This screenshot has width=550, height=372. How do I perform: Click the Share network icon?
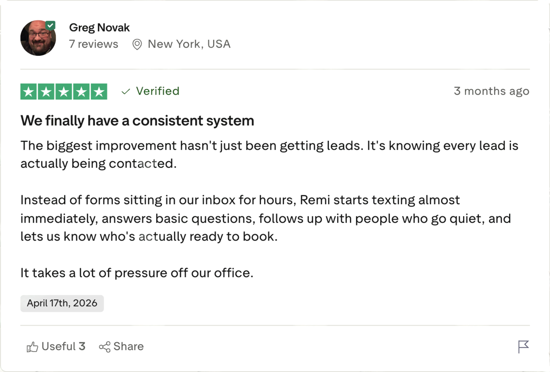pos(105,347)
